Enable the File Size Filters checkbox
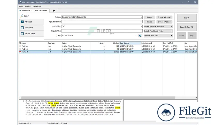This screenshot has height=125, width=216. [22, 34]
